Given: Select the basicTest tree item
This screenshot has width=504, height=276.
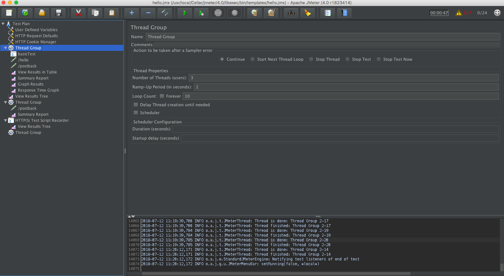Looking at the screenshot, I should click(x=27, y=54).
